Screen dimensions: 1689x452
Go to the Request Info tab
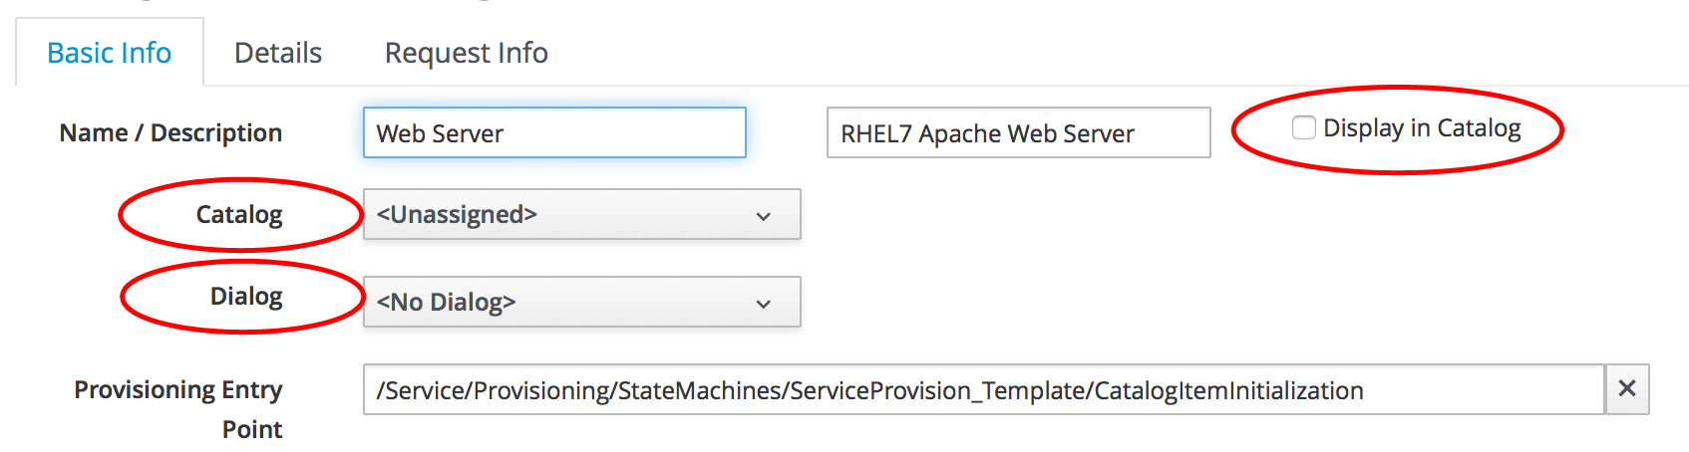coord(466,53)
